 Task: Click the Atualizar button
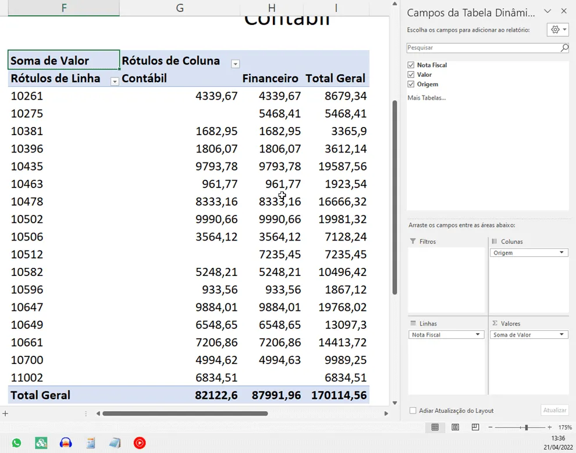point(554,410)
